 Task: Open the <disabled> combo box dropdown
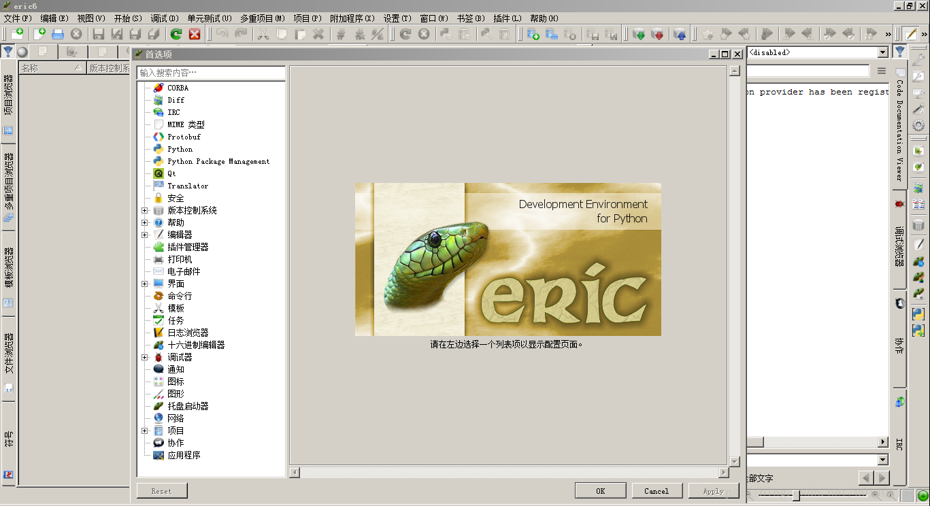[882, 52]
